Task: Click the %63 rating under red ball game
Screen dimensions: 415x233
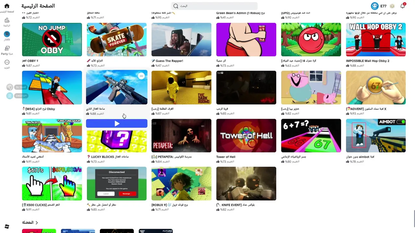Action: coord(290,66)
